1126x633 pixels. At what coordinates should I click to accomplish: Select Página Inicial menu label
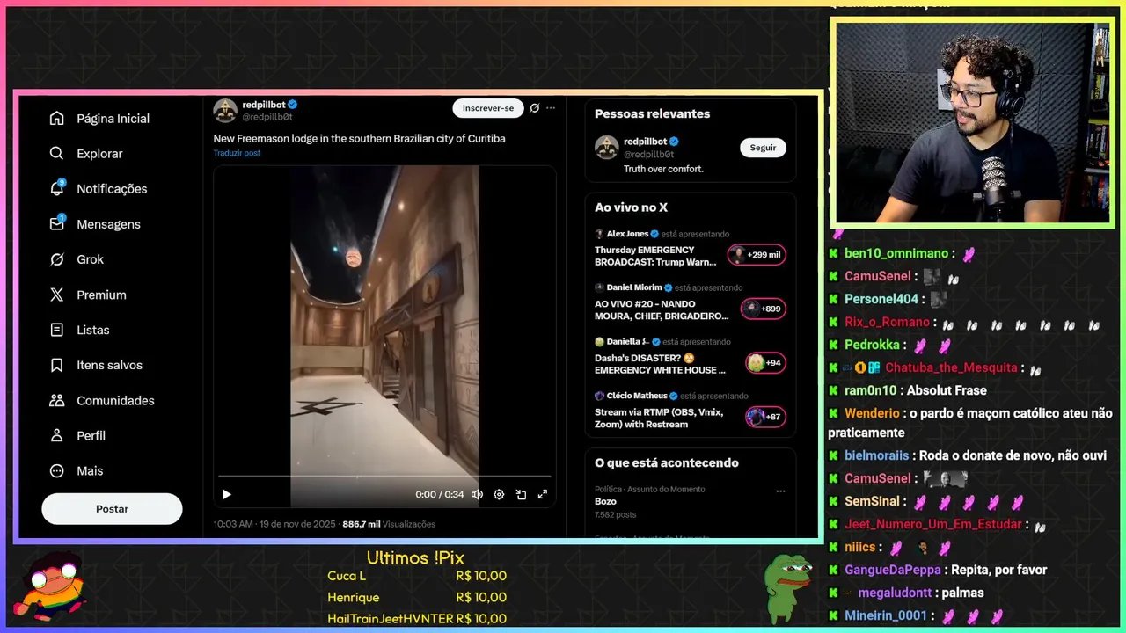113,119
